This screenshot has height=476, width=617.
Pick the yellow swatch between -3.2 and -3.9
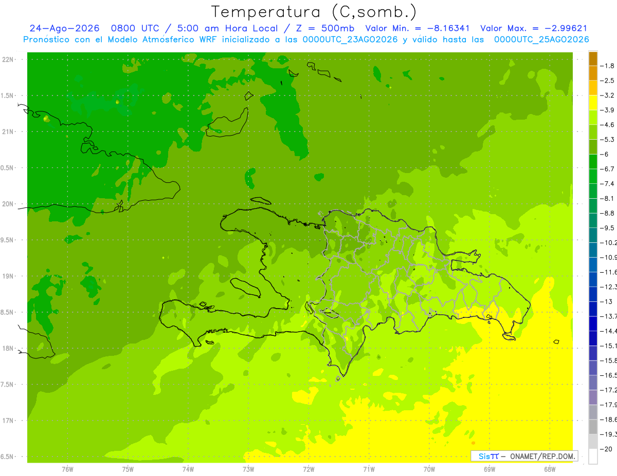pos(593,102)
